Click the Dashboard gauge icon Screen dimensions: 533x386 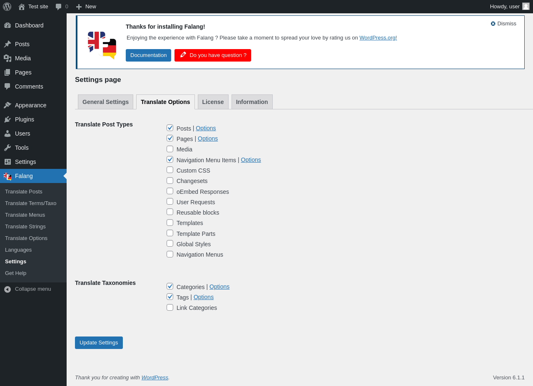click(x=7, y=25)
